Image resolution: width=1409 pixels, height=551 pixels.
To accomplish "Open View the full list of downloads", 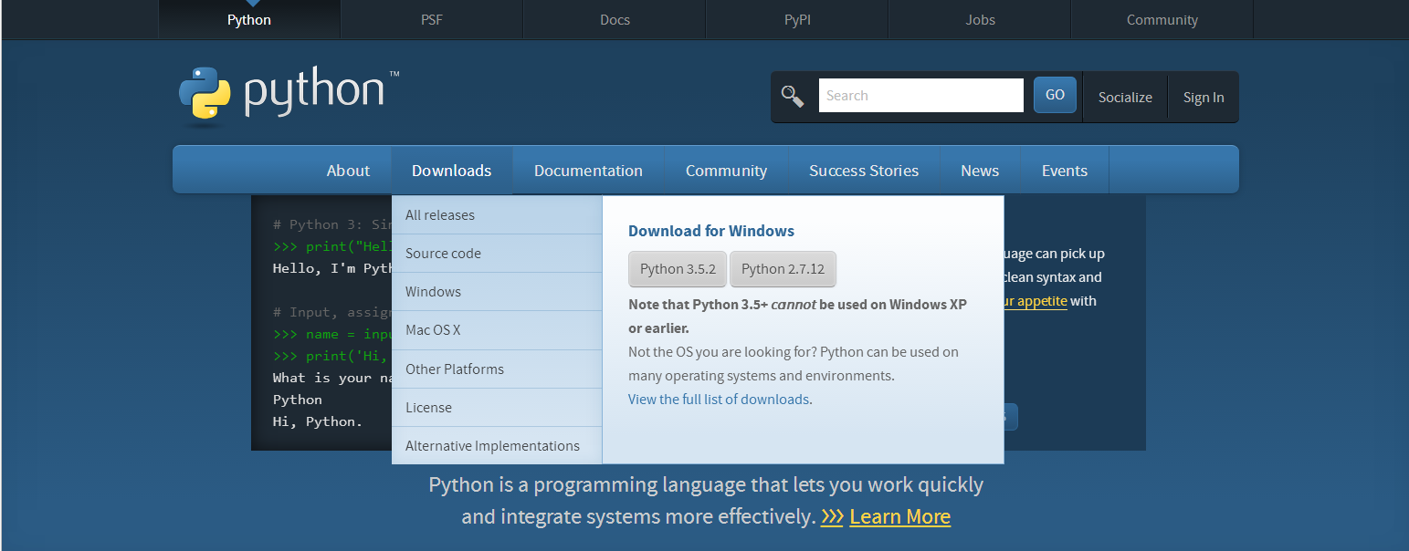I will click(x=719, y=400).
